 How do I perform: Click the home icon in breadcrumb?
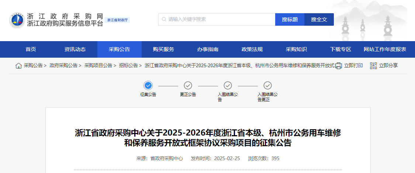pos(18,66)
